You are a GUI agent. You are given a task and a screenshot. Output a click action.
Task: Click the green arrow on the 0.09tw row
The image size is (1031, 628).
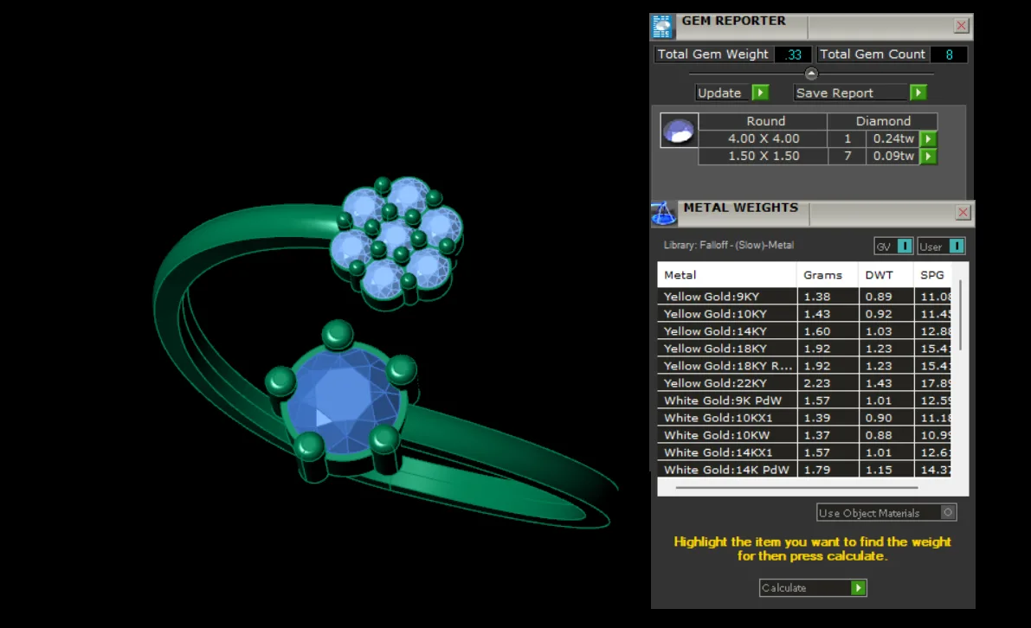928,157
